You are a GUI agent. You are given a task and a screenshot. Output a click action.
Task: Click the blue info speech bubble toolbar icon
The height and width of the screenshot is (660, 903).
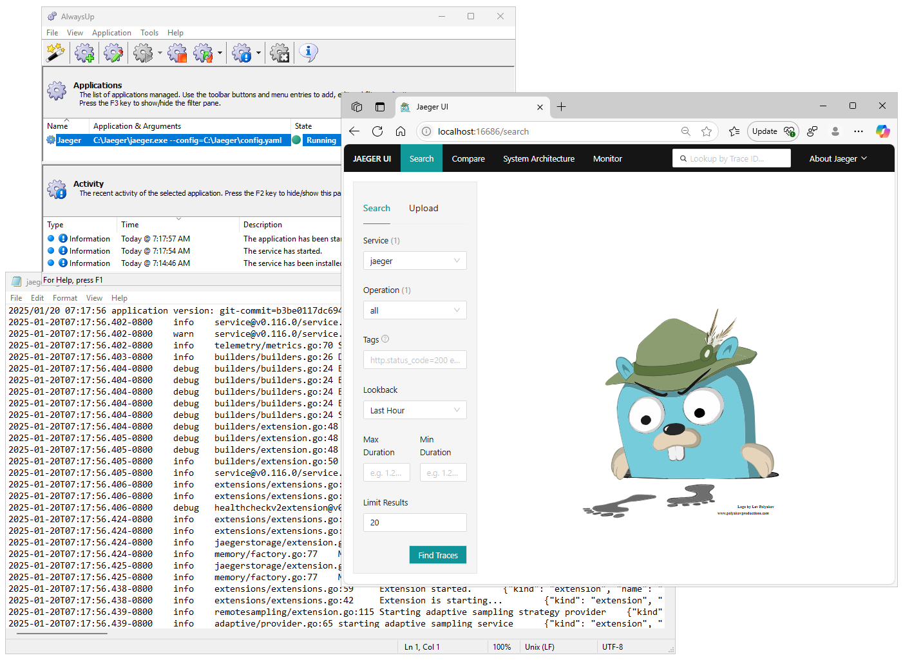[309, 53]
